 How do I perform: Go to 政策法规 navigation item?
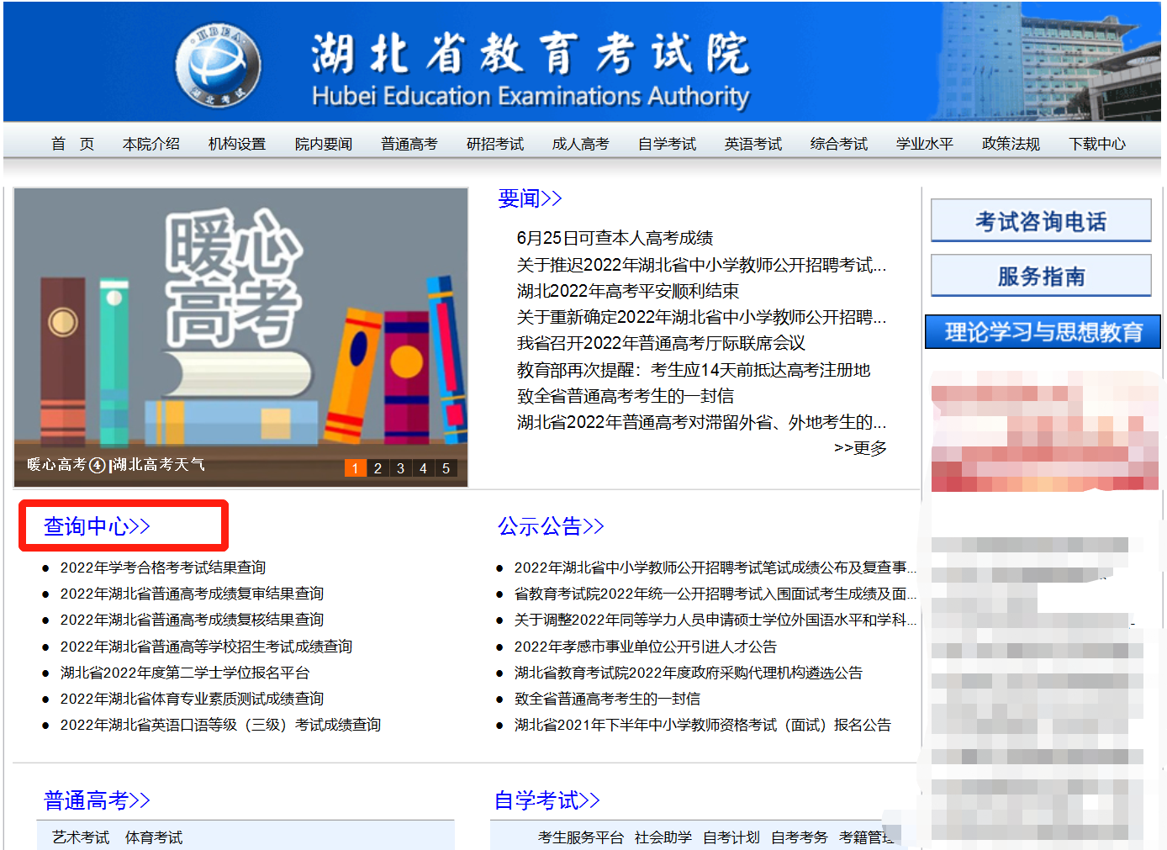point(1011,144)
